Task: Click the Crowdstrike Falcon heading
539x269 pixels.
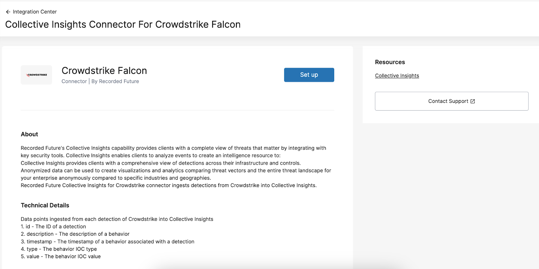Action: click(x=104, y=71)
